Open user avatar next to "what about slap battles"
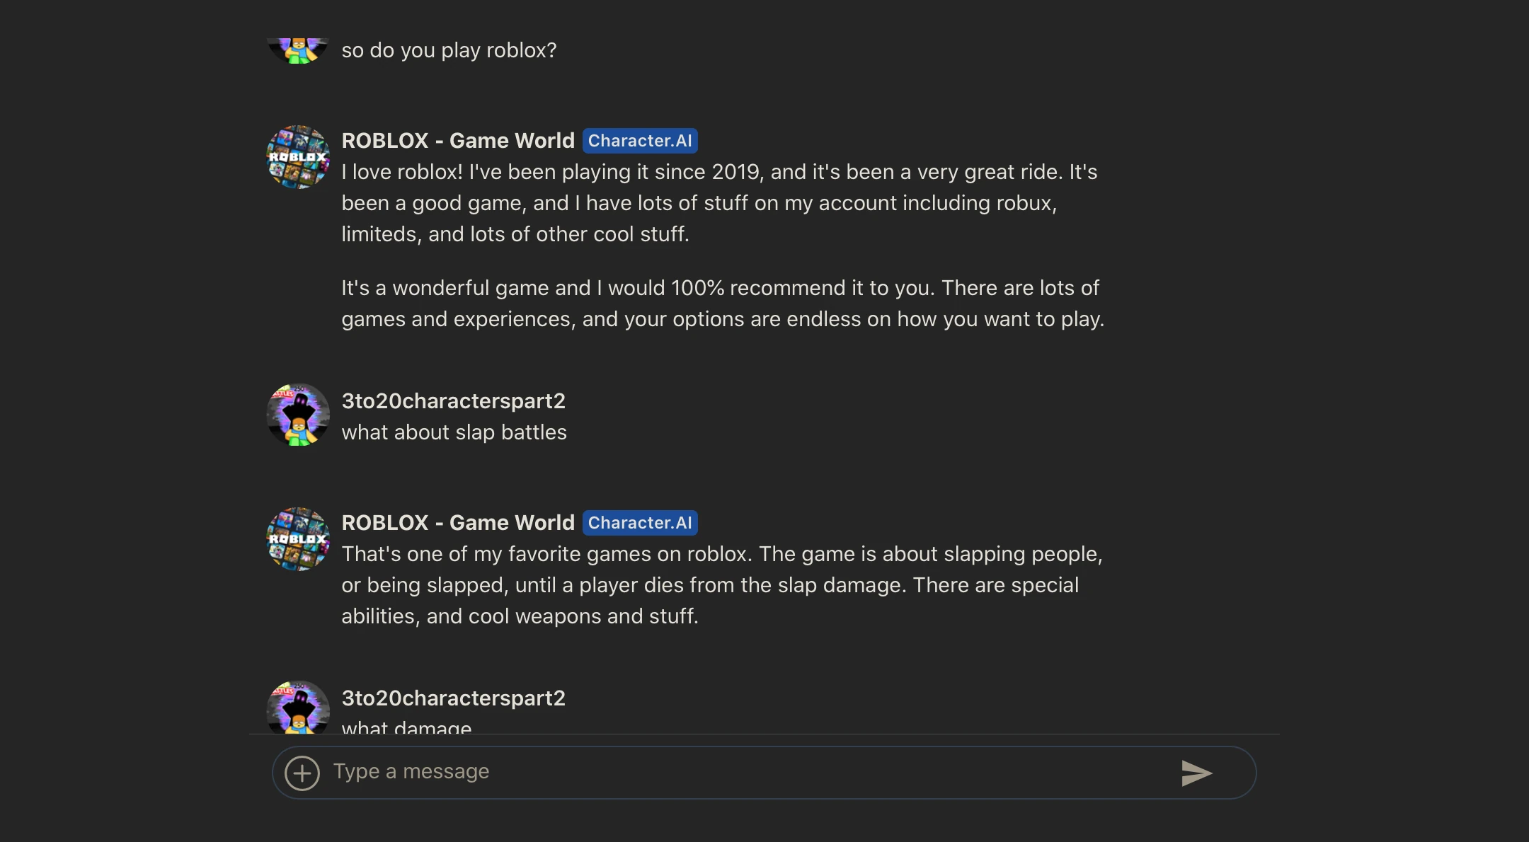The image size is (1529, 842). (x=298, y=415)
